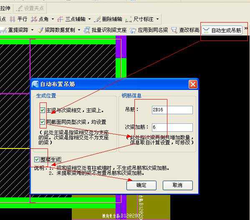Uncheck 主梁与次梁相交，主梁上 checkbox
The height and width of the screenshot is (220, 250).
[x=43, y=110]
